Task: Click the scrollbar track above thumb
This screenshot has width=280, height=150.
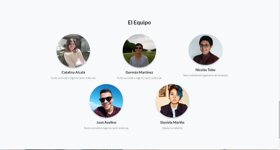Action: 279,50
